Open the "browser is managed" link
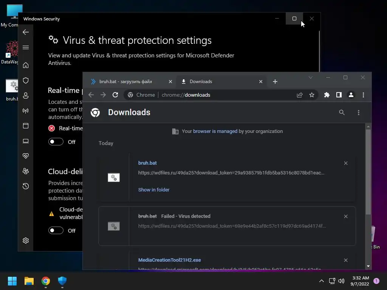Viewport: 387px width, 290px height. [215, 131]
